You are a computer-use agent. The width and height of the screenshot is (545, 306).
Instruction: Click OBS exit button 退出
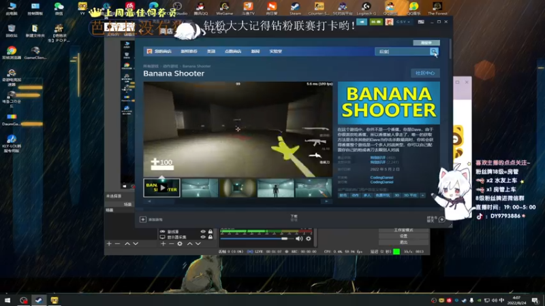(403, 242)
